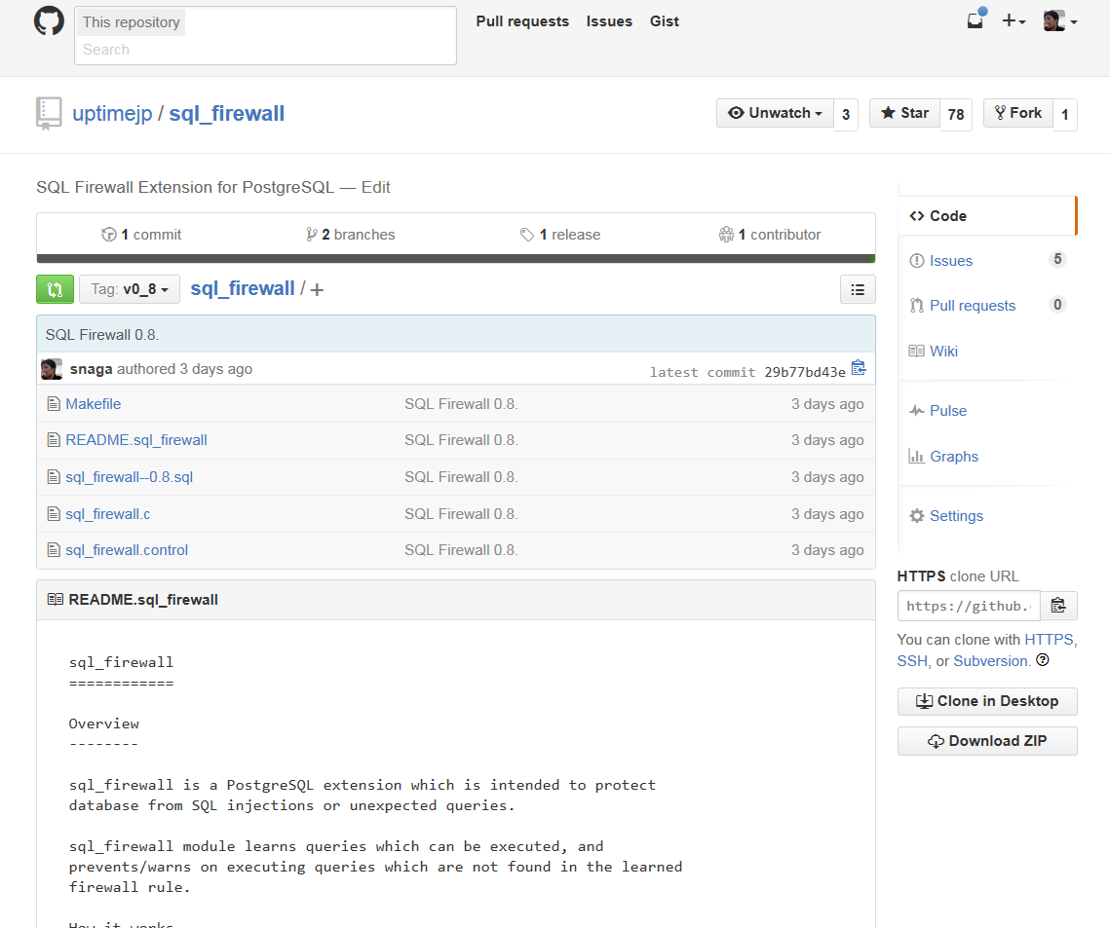Edit the repository description
This screenshot has height=928, width=1110.
[375, 187]
